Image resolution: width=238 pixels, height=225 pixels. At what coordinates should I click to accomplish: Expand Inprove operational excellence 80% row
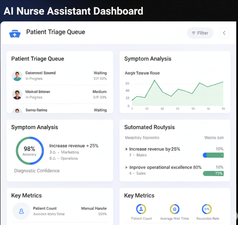127,167
